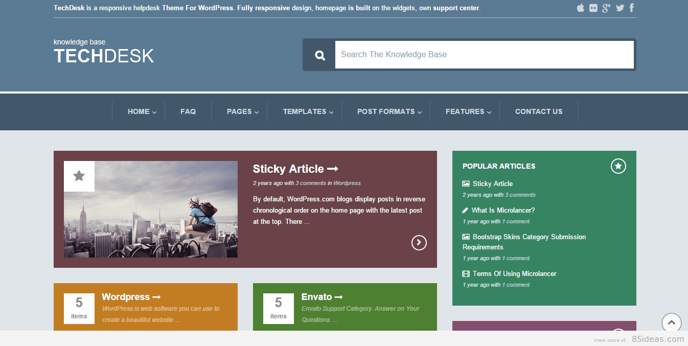Image resolution: width=688 pixels, height=346 pixels.
Task: Click the star badge on sticky image
Action: click(x=79, y=176)
